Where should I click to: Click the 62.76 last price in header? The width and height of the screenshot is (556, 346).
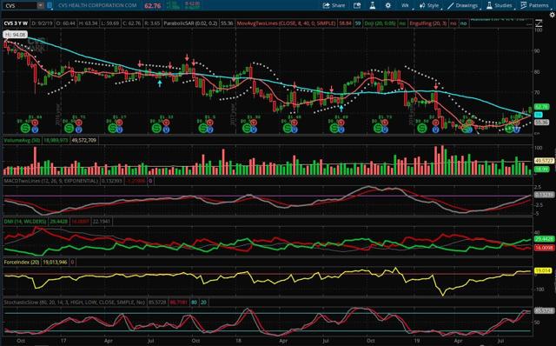point(153,6)
